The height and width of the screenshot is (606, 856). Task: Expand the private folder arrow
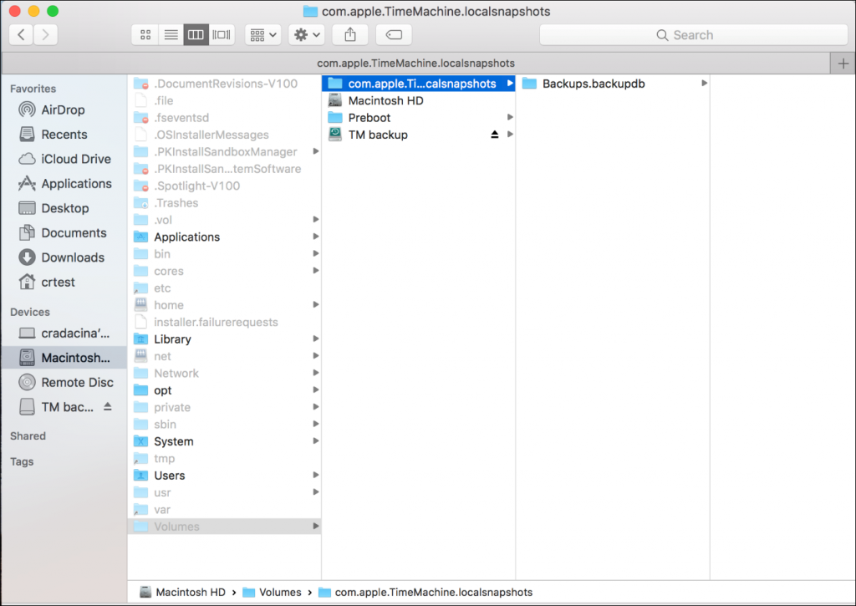pyautogui.click(x=315, y=407)
